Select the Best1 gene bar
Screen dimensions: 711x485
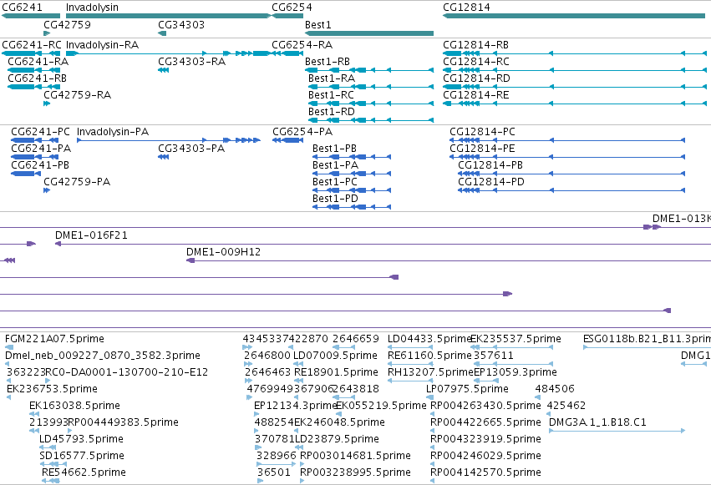[x=369, y=33]
